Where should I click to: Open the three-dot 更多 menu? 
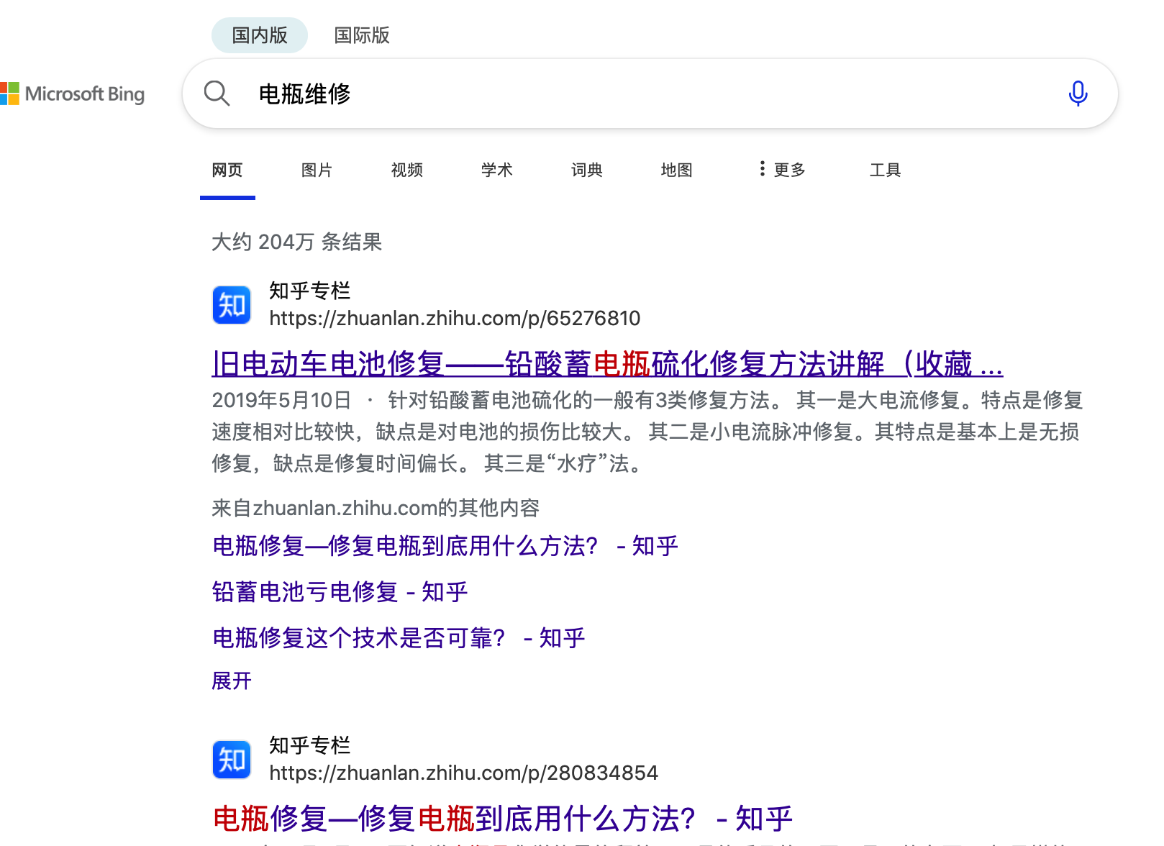pos(782,170)
